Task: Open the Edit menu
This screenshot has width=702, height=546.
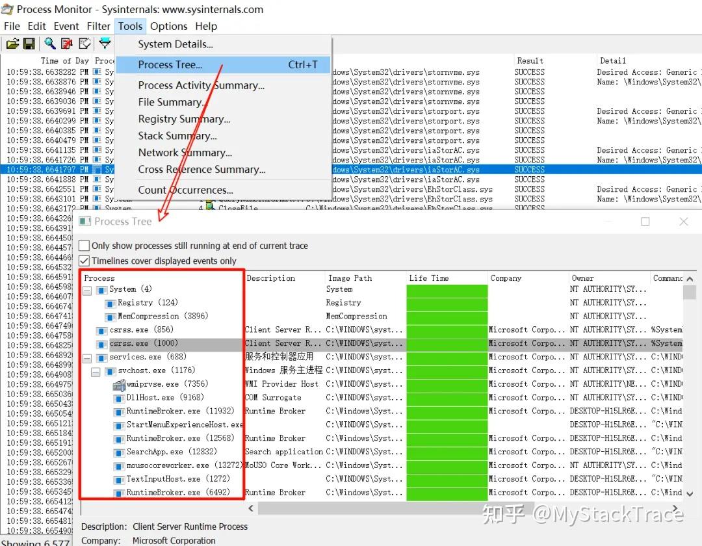Action: [x=36, y=27]
